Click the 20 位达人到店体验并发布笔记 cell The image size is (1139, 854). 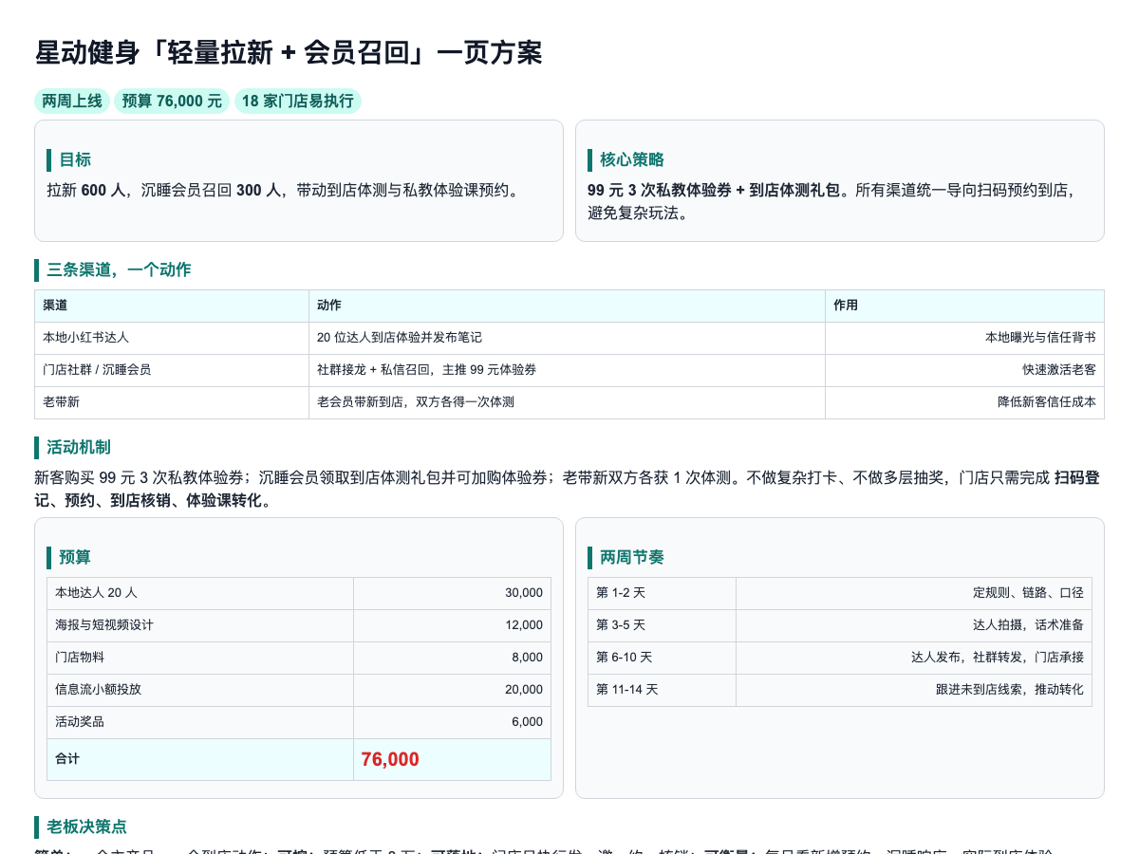568,338
